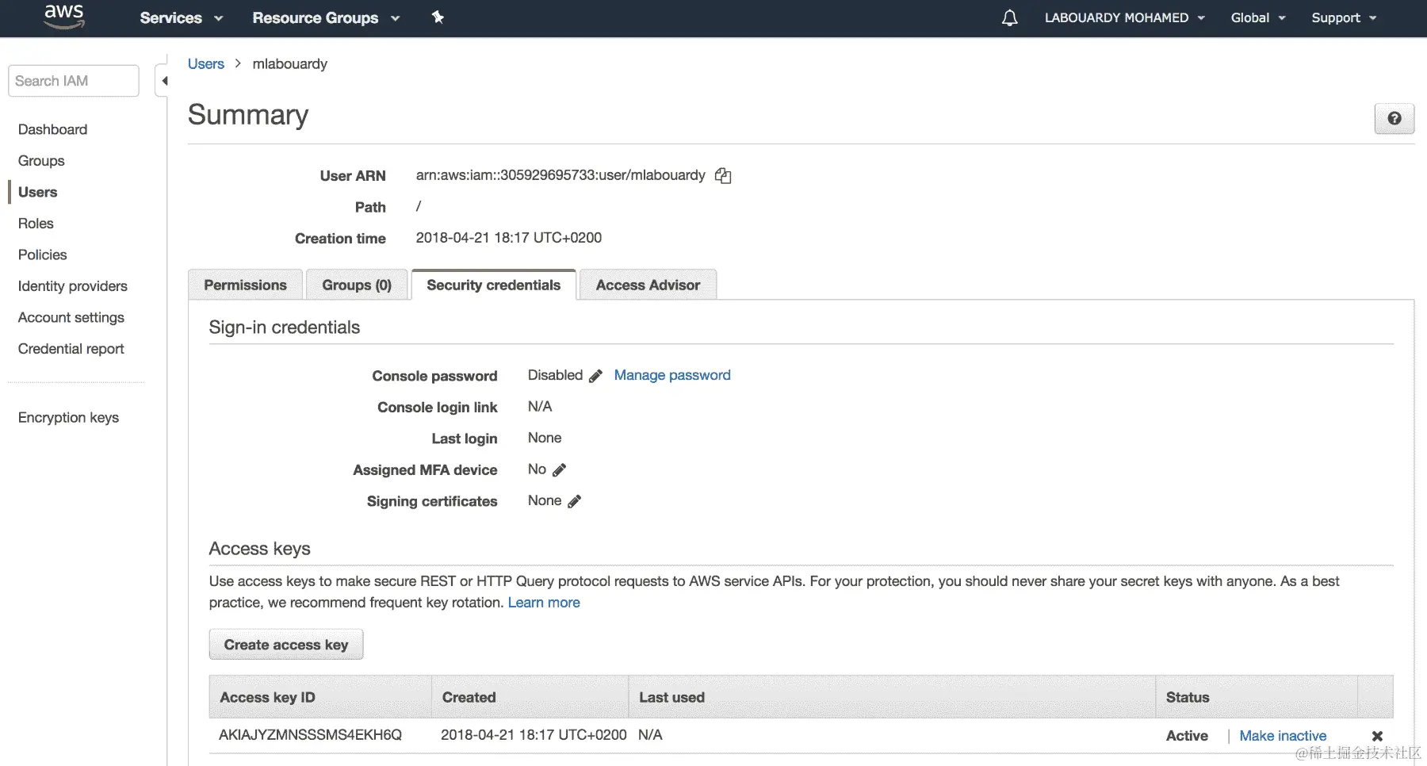
Task: Click the Make inactive link
Action: point(1282,736)
